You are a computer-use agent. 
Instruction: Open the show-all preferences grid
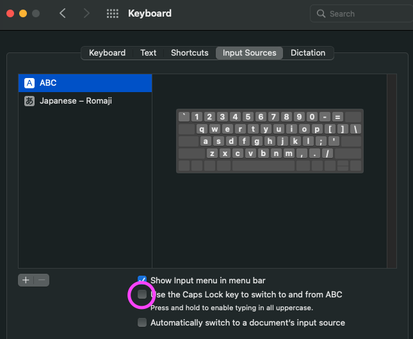(112, 13)
